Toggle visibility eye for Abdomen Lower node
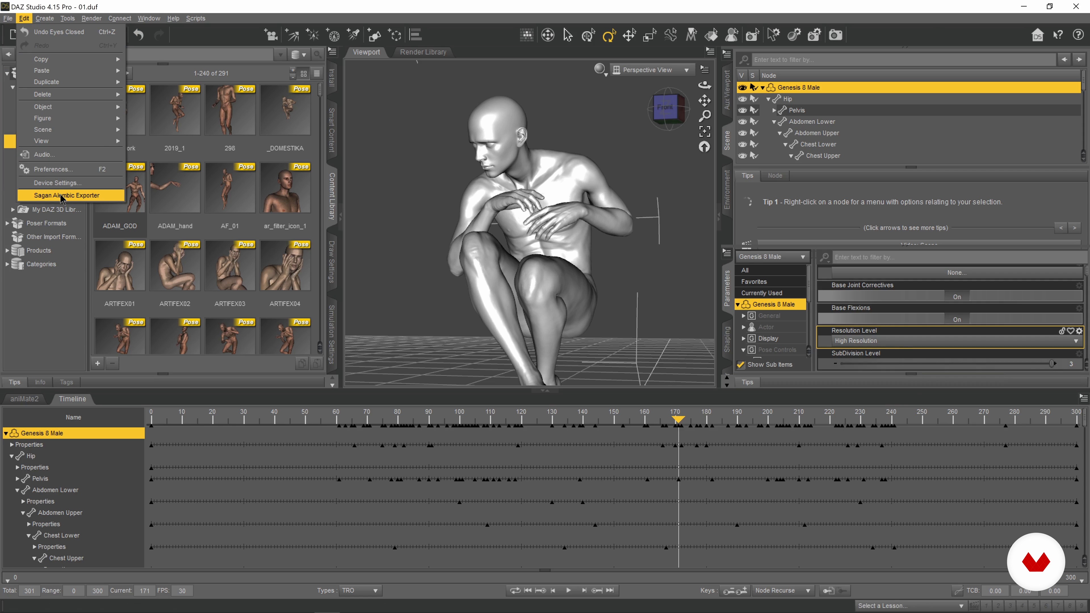The image size is (1090, 613). point(743,122)
